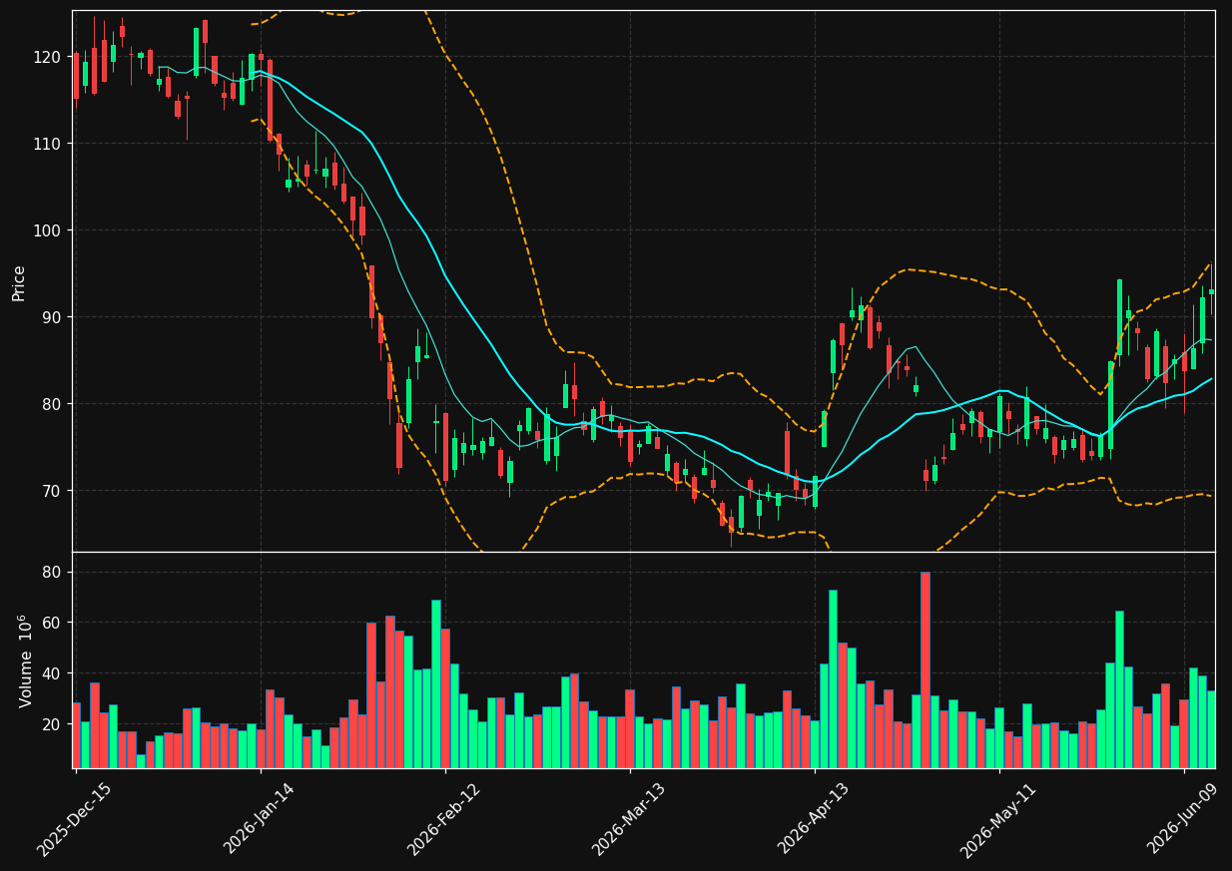The image size is (1232, 871).
Task: Click the Volume 10⁶ axis title
Action: [x=25, y=660]
